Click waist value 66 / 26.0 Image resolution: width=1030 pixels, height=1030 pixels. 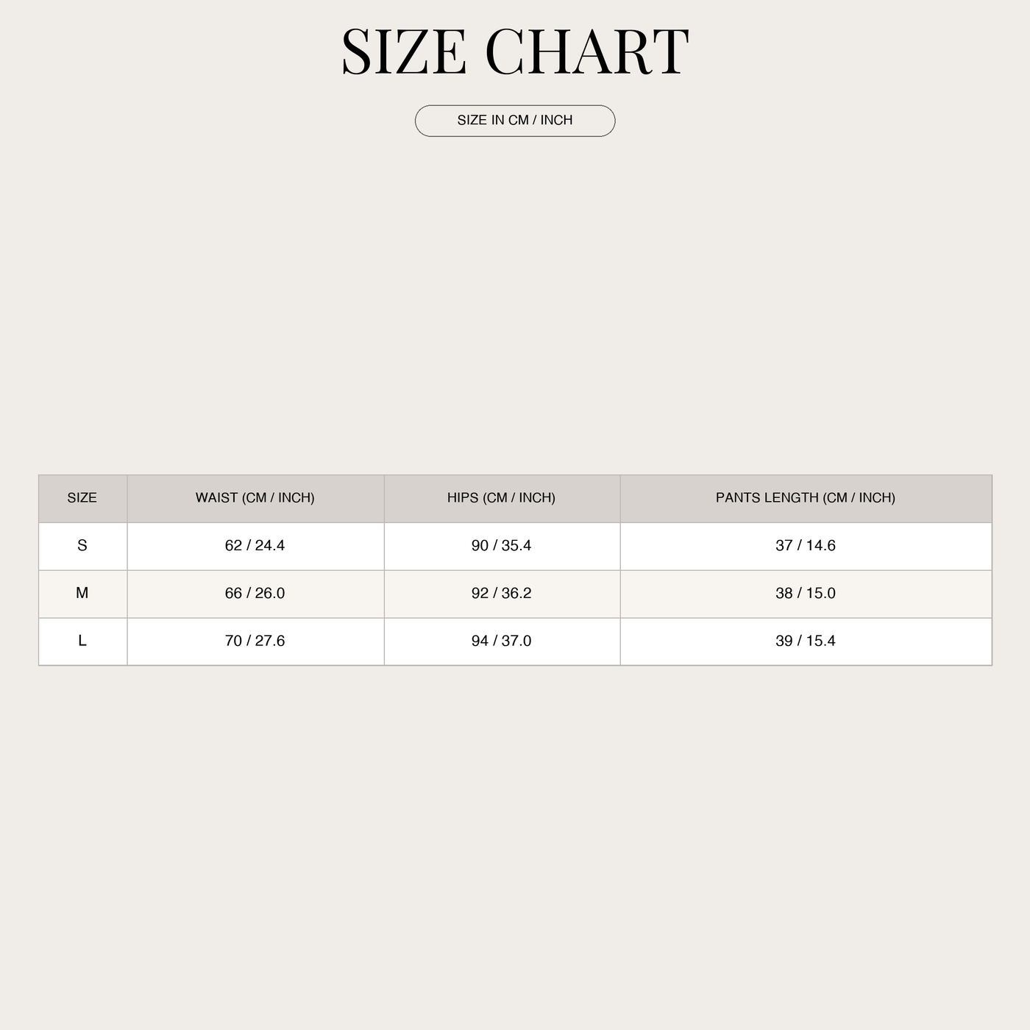255,593
